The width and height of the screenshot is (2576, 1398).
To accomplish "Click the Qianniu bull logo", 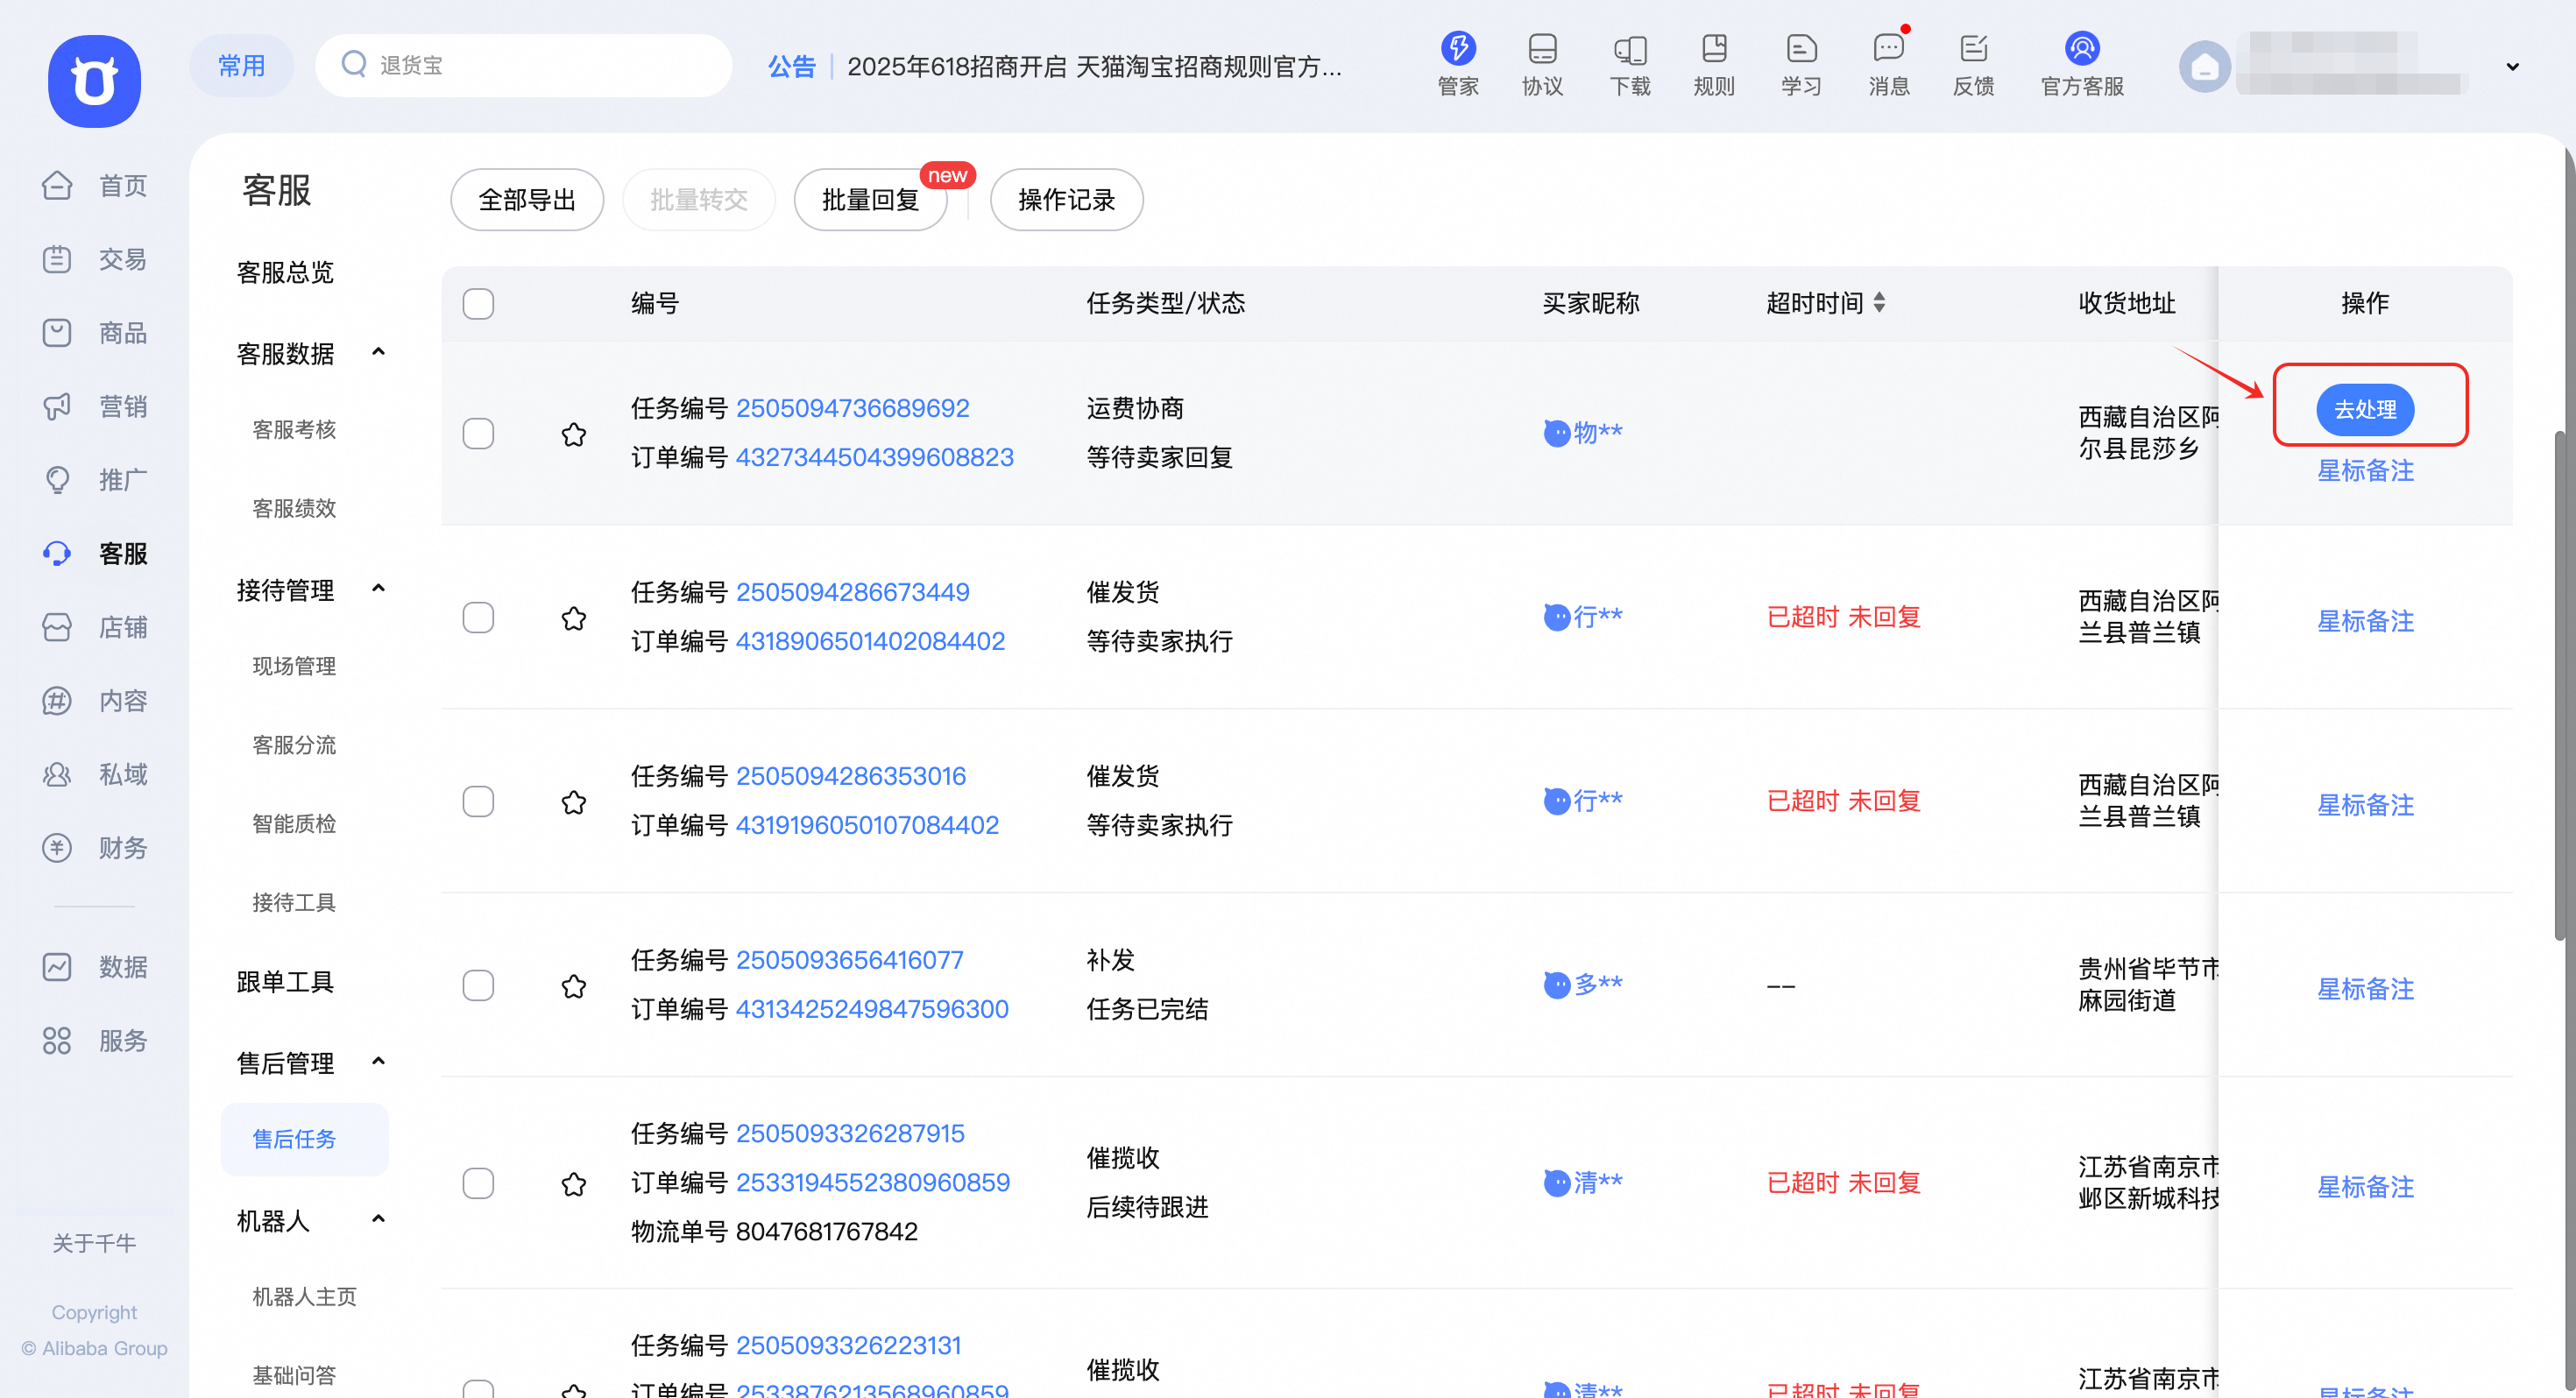I will tap(94, 81).
